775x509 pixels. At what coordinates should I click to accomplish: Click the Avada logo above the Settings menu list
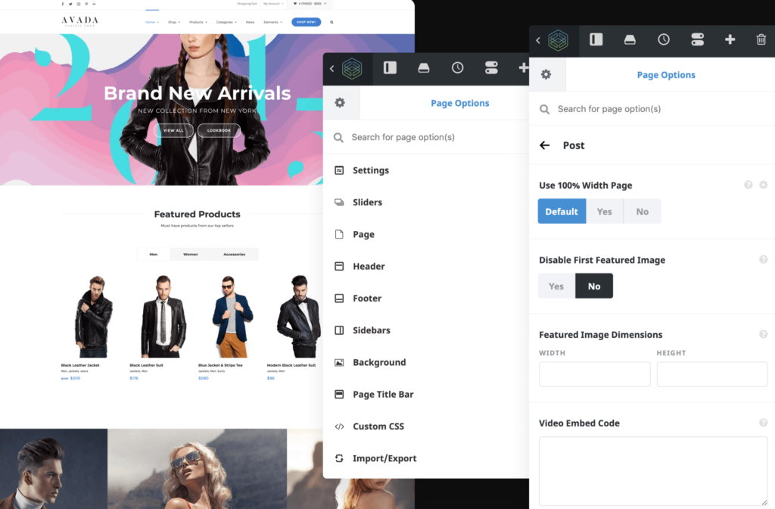point(353,68)
